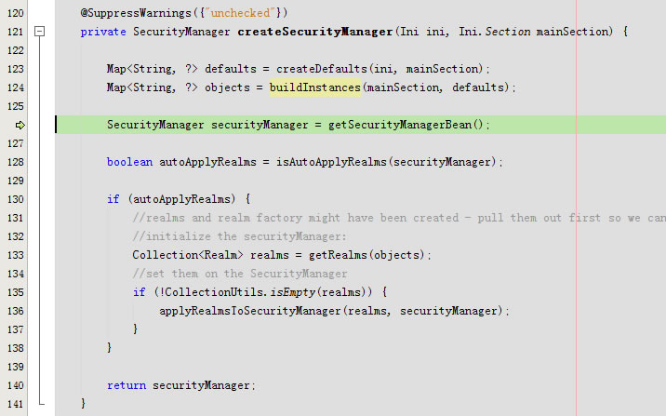Click the "unchecked" string literal
666x416 pixels.
point(240,13)
